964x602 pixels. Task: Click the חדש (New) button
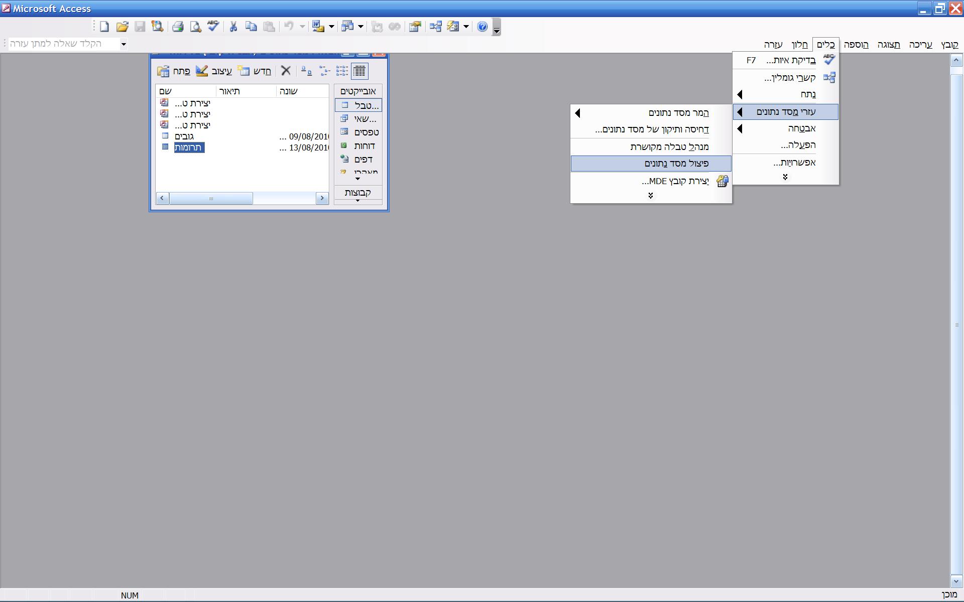pos(255,71)
